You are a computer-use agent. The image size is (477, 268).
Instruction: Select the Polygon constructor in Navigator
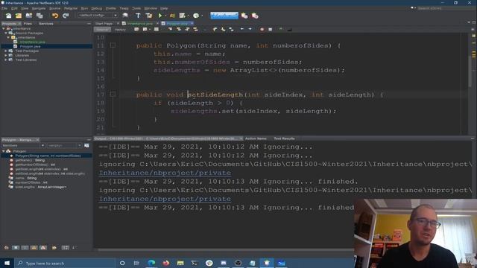click(48, 156)
